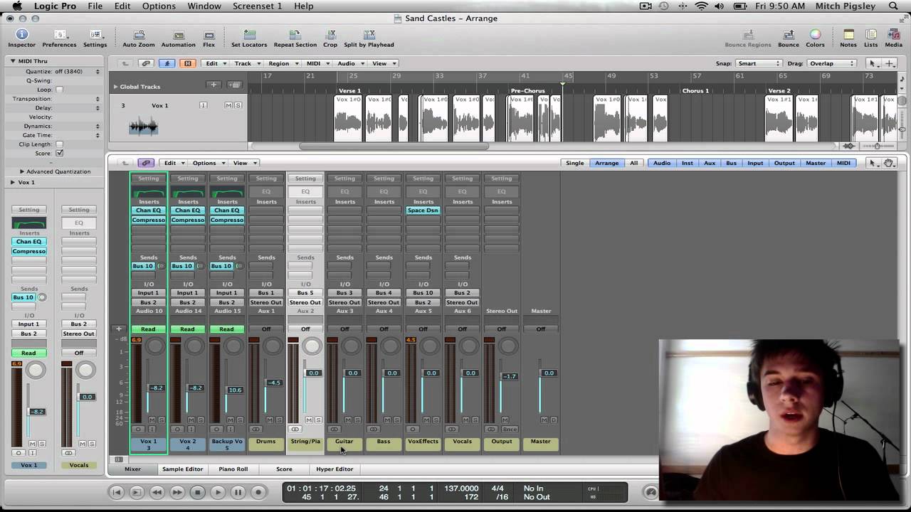Go to beginning with transport button
This screenshot has width=911, height=512.
pyautogui.click(x=117, y=492)
